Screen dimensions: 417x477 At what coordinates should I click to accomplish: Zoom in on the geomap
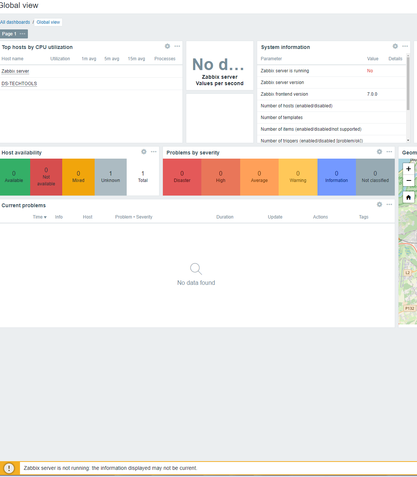(408, 169)
